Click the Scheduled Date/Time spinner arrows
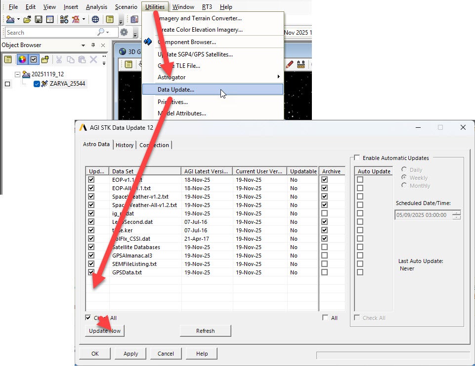 [x=456, y=215]
